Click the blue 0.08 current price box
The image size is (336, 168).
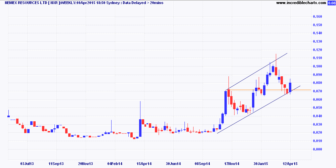click(331, 3)
